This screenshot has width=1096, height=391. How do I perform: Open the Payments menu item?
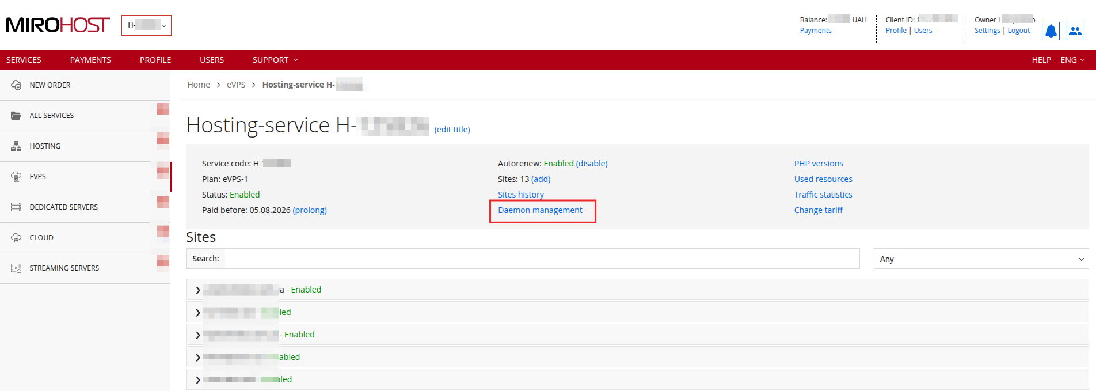pyautogui.click(x=90, y=60)
